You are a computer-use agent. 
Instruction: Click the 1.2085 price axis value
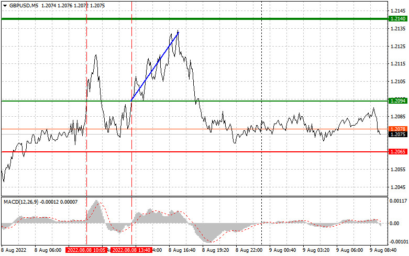398,117
